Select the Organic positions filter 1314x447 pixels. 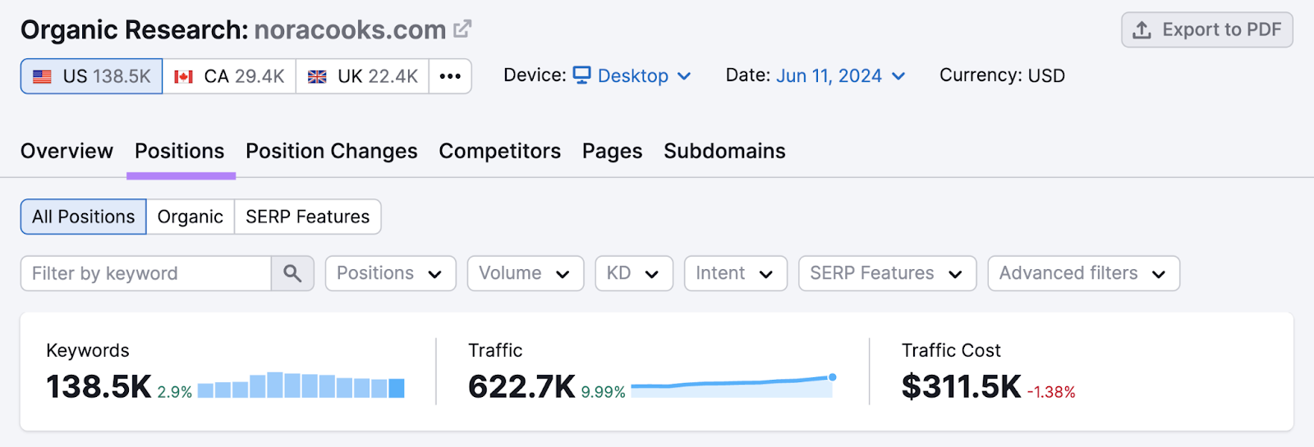(190, 217)
